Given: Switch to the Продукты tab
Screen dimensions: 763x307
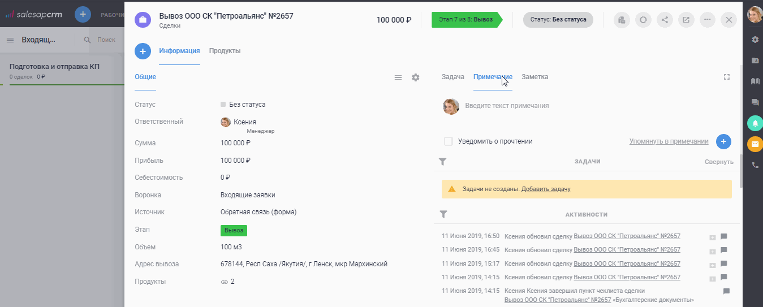Looking at the screenshot, I should point(225,51).
